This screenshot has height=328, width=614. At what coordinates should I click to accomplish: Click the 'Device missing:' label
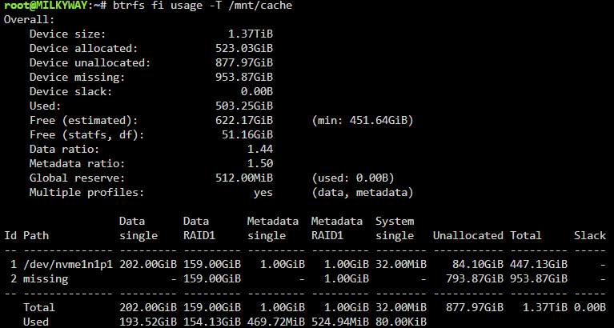pyautogui.click(x=77, y=77)
